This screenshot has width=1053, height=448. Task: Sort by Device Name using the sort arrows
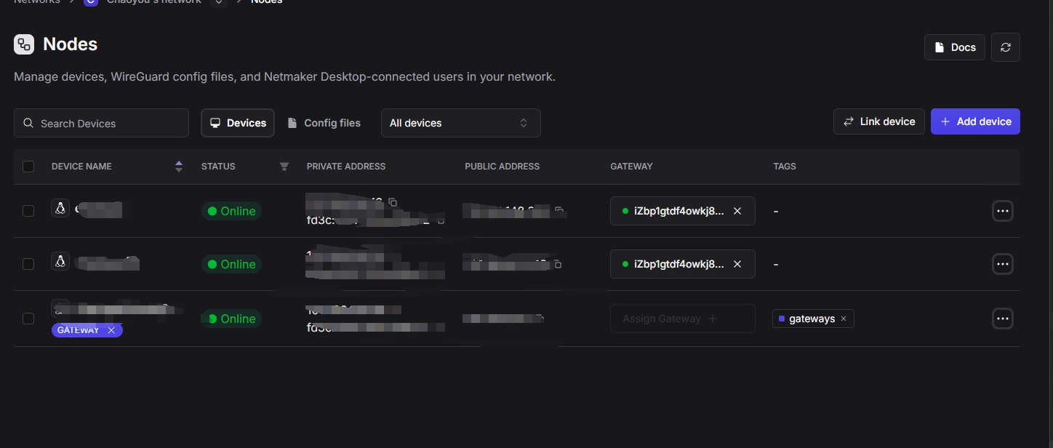click(179, 167)
